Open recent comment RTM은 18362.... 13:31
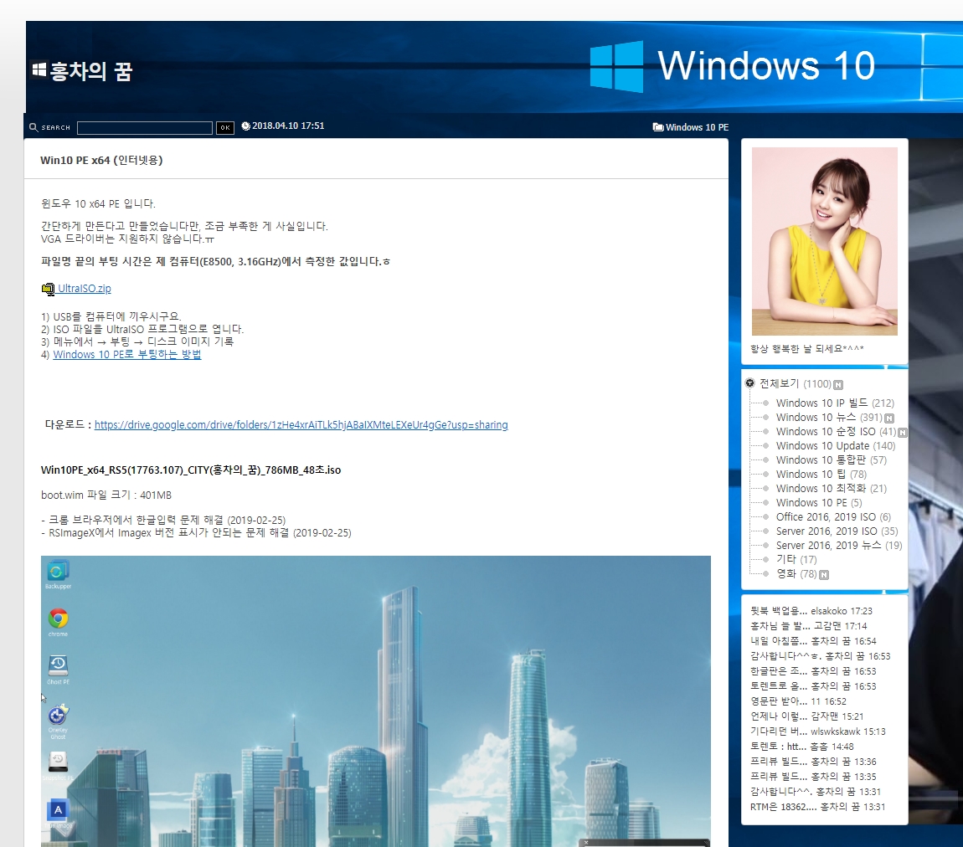Image resolution: width=963 pixels, height=847 pixels. coord(817,807)
